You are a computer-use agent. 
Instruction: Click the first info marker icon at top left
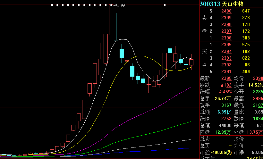click(x=52, y=5)
